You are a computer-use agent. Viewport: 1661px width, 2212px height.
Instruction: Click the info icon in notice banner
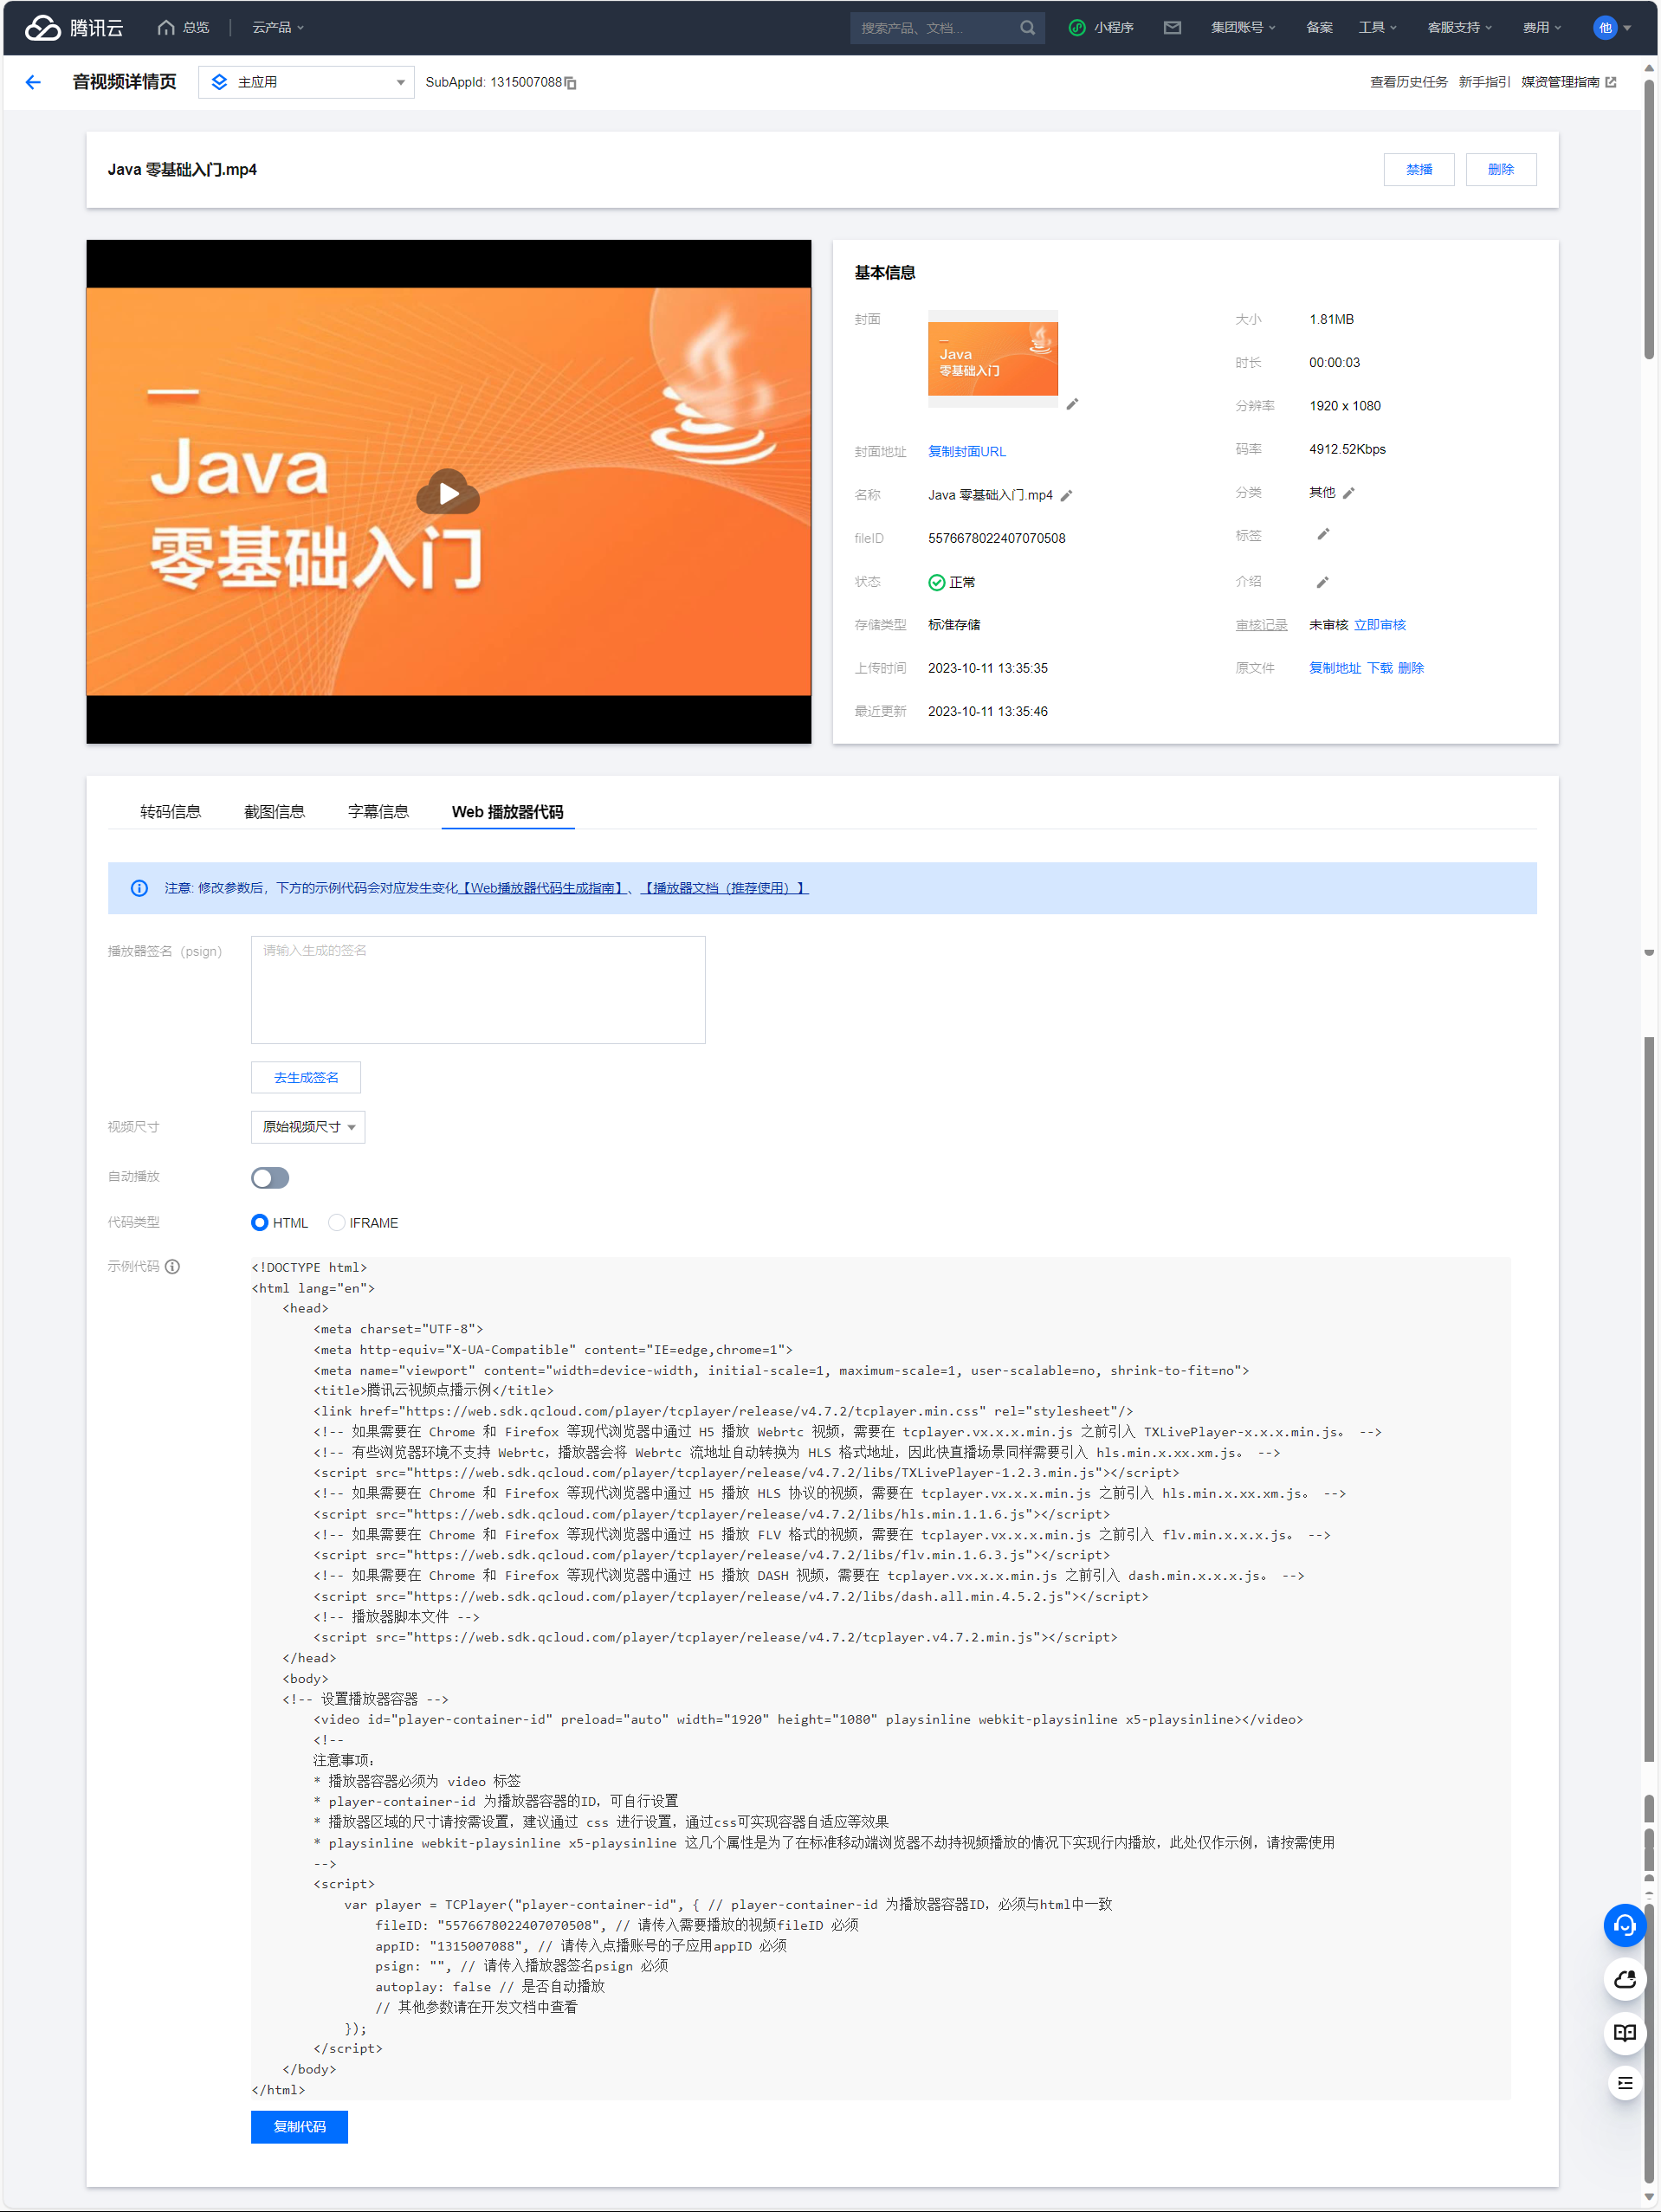click(140, 888)
